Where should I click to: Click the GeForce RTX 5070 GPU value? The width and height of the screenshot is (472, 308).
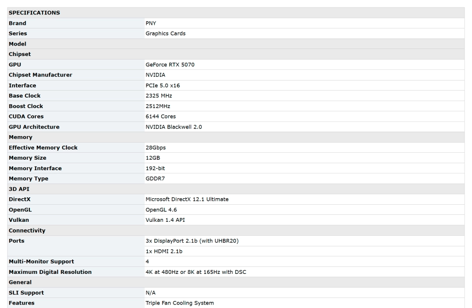pyautogui.click(x=170, y=65)
